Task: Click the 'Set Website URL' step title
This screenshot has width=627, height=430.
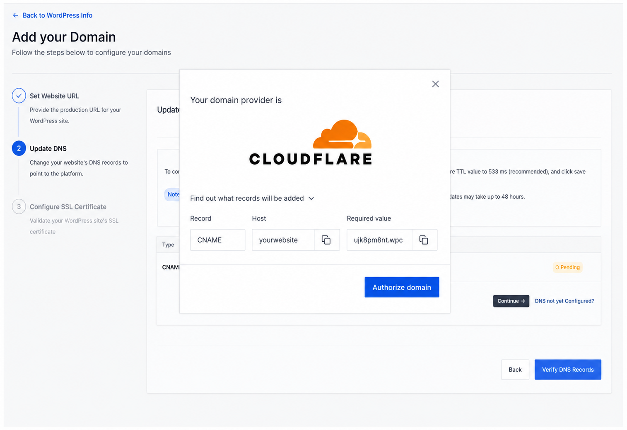Action: 54,96
